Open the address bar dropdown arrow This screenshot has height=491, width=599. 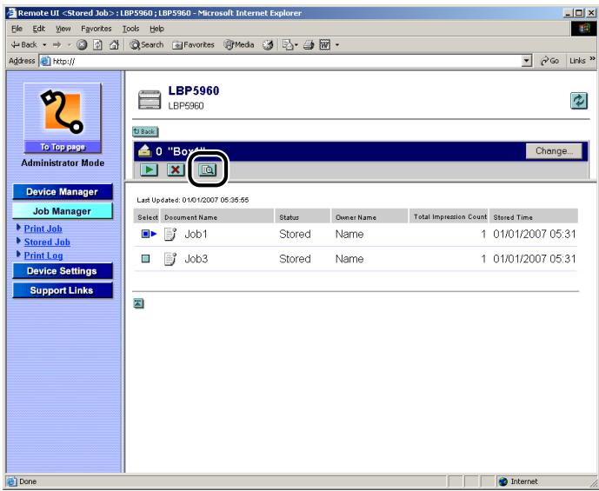527,61
